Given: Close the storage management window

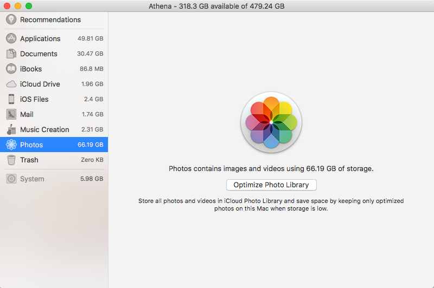Looking at the screenshot, I should pyautogui.click(x=7, y=6).
